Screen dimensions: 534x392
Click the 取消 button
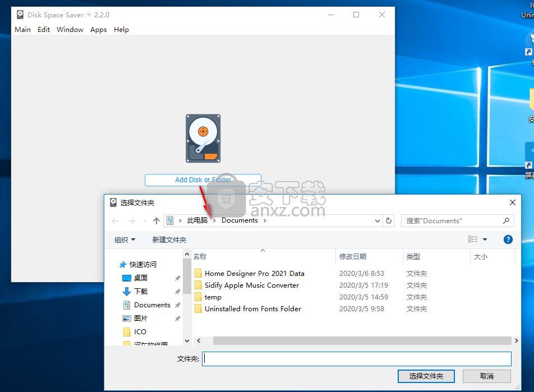coord(487,376)
